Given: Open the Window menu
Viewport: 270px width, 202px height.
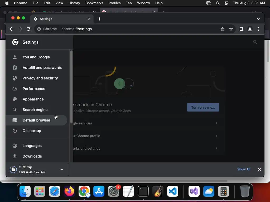Looking at the screenshot, I should (x=143, y=3).
